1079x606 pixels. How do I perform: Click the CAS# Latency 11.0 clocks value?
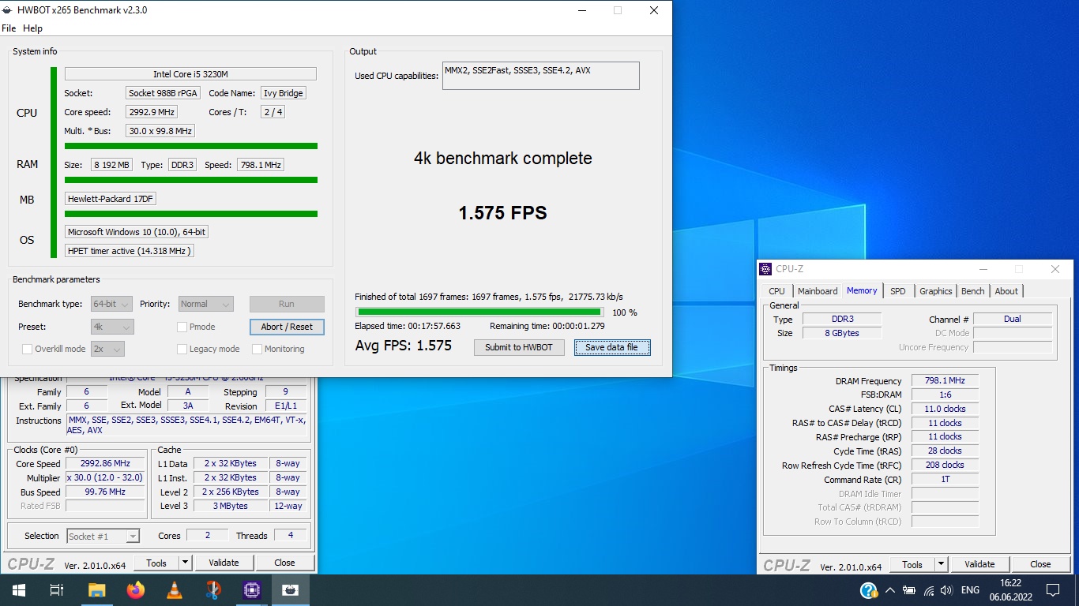[945, 409]
